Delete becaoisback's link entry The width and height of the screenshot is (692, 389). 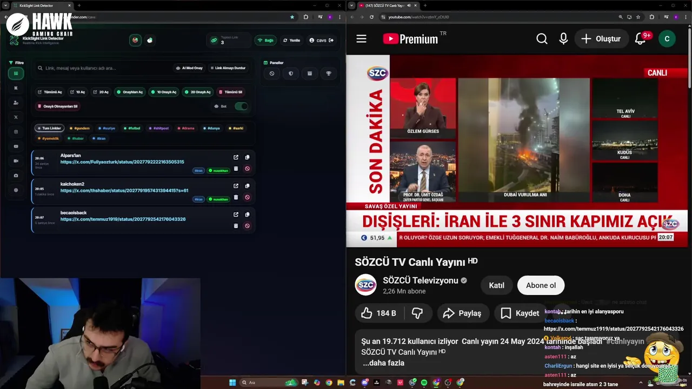[236, 226]
